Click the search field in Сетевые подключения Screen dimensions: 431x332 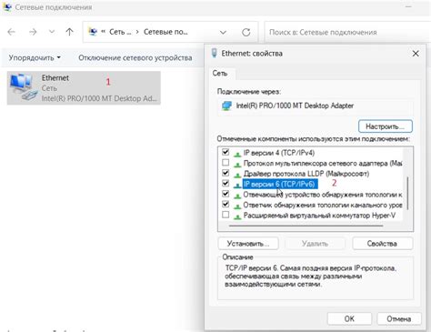347,32
